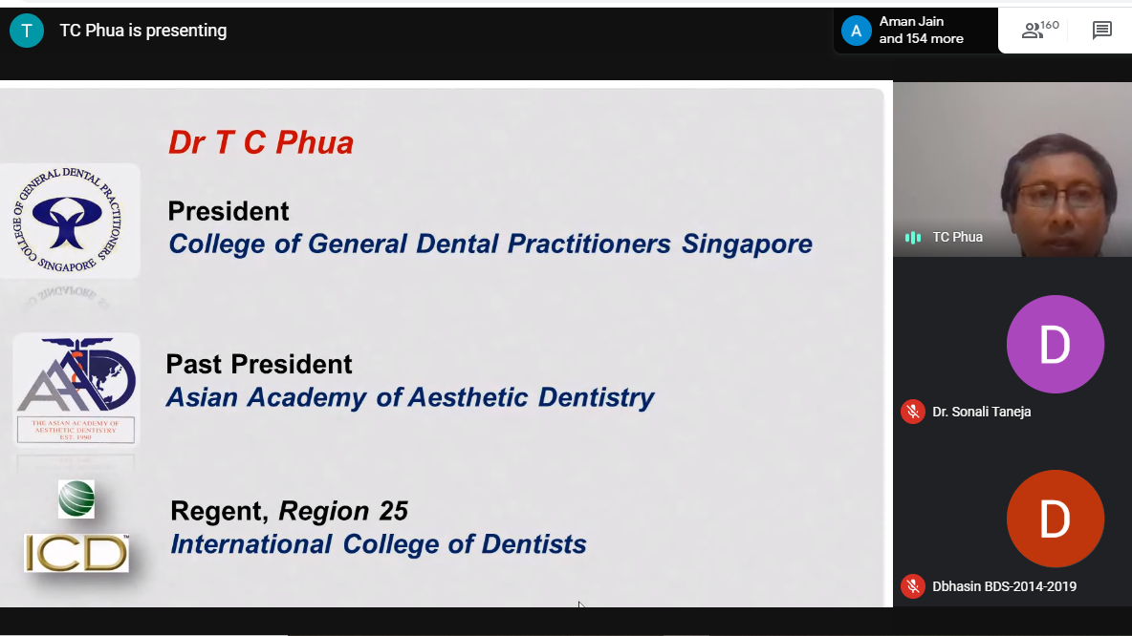Click "Aman Jain and 154 more" text
Screen dimensions: 1132x636
(x=921, y=31)
